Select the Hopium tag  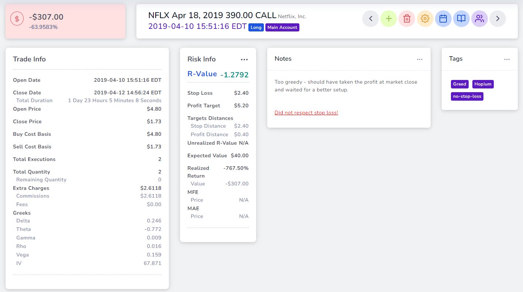point(483,84)
